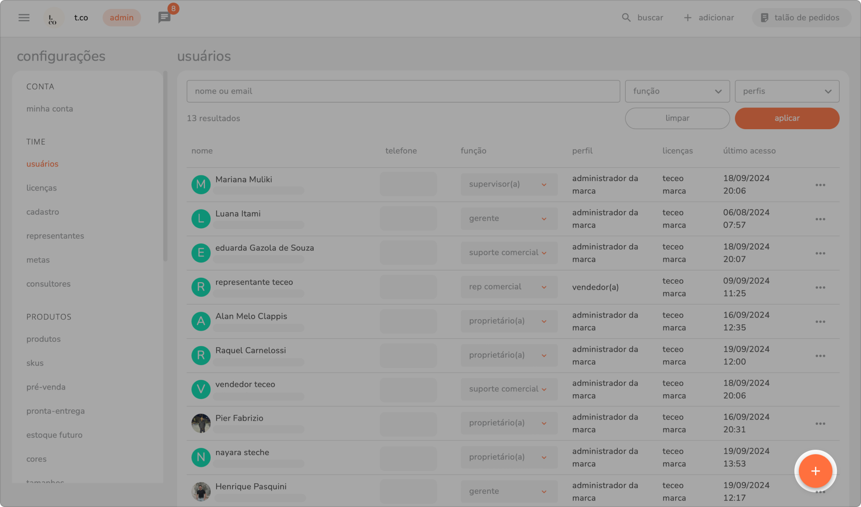Focus the nome ou email field
The height and width of the screenshot is (507, 861).
(403, 91)
